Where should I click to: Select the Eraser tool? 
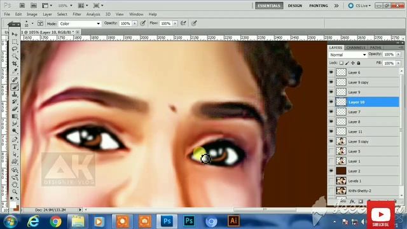[x=15, y=109]
